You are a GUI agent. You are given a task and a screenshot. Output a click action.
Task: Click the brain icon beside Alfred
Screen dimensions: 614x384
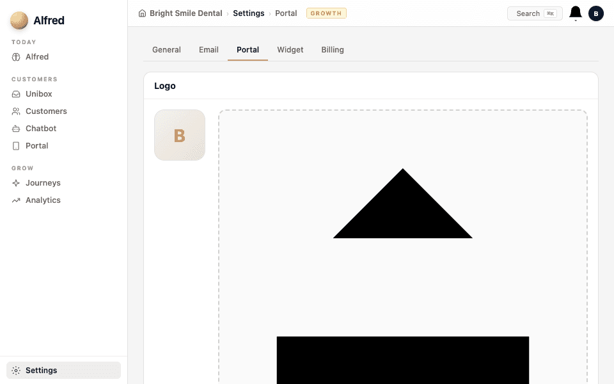pyautogui.click(x=16, y=57)
